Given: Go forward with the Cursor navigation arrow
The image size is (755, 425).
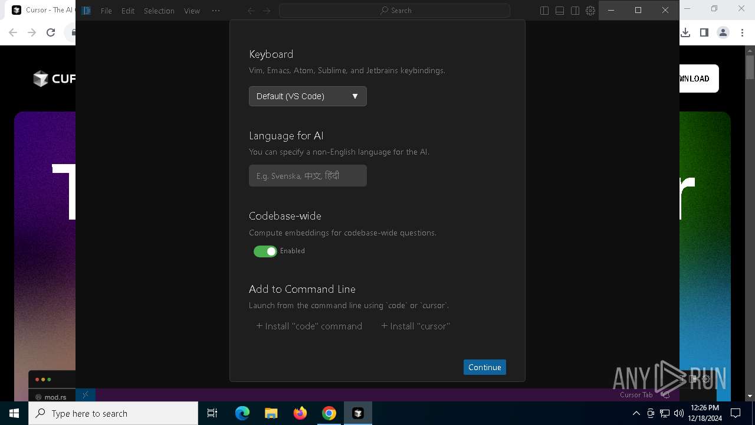Looking at the screenshot, I should (x=267, y=11).
